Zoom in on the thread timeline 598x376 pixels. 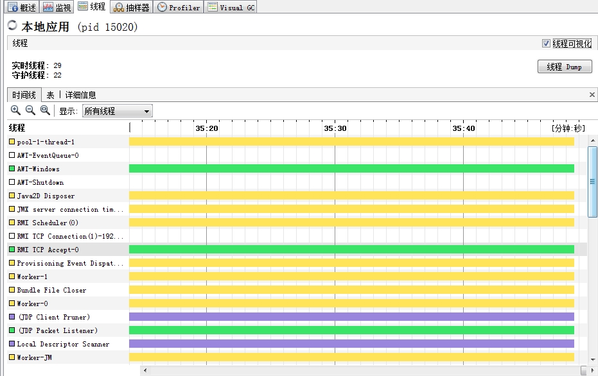(x=15, y=110)
